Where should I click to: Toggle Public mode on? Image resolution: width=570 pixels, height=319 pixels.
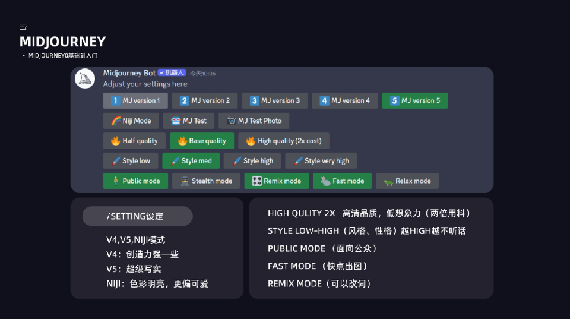click(x=135, y=181)
